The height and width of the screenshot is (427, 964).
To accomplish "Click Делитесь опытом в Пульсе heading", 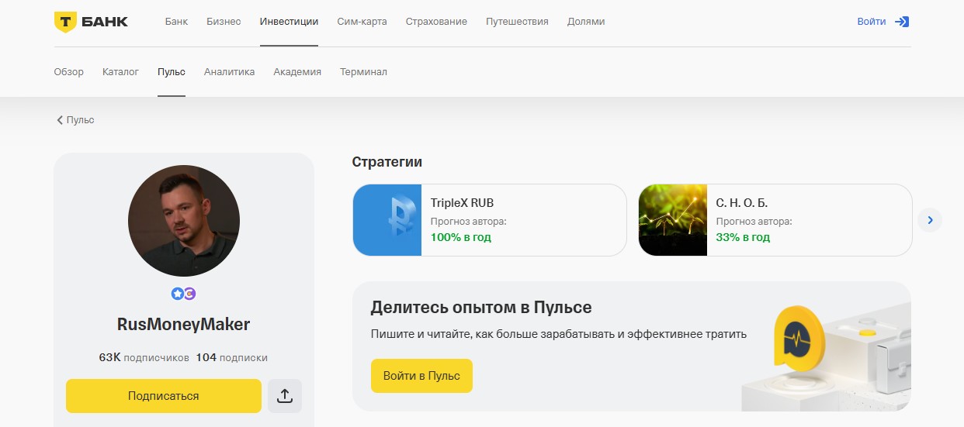I will tap(481, 308).
